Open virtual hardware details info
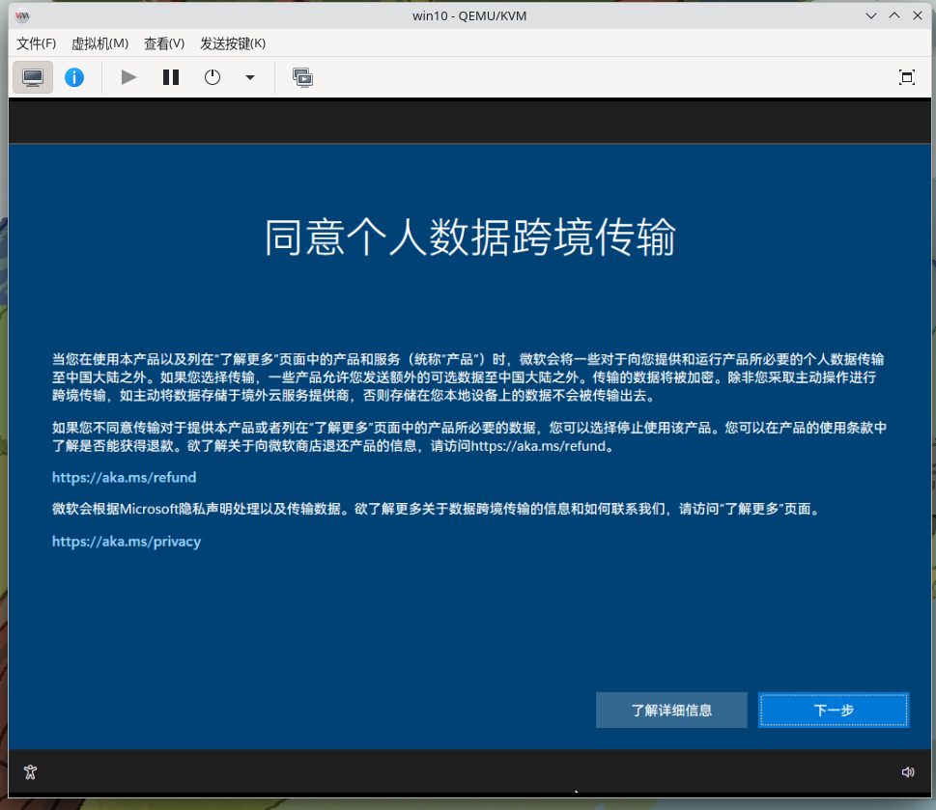The height and width of the screenshot is (810, 936). (74, 77)
